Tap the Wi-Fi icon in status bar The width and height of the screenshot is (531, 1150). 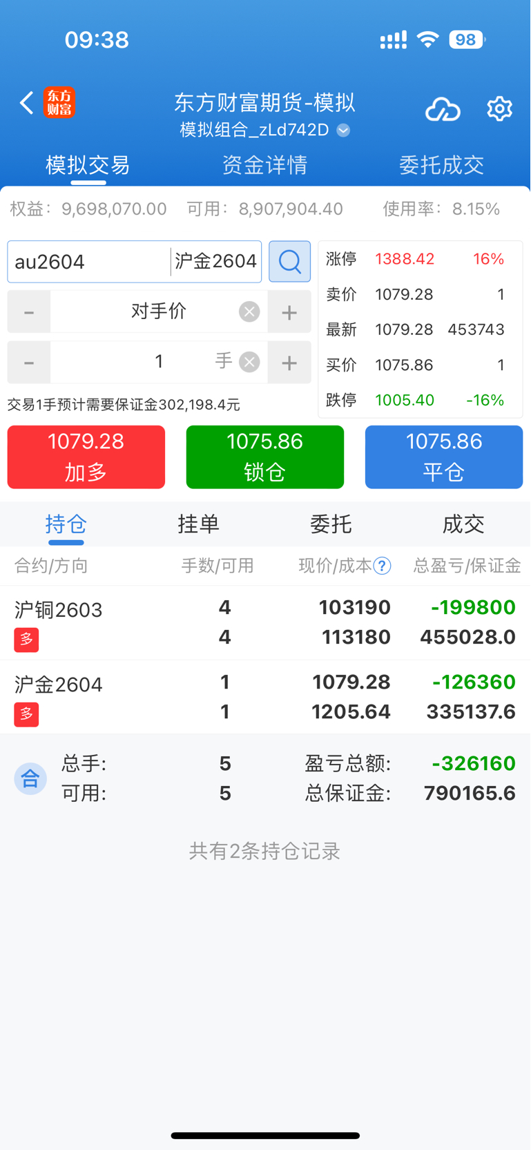(x=428, y=39)
